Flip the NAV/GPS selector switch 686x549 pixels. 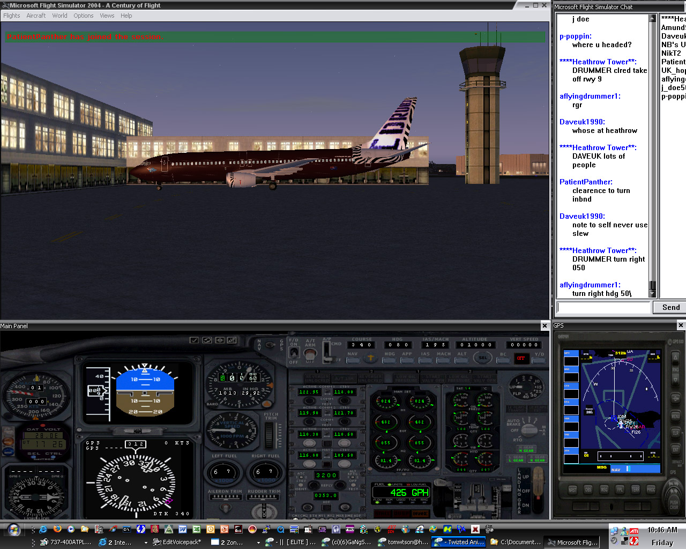click(271, 345)
